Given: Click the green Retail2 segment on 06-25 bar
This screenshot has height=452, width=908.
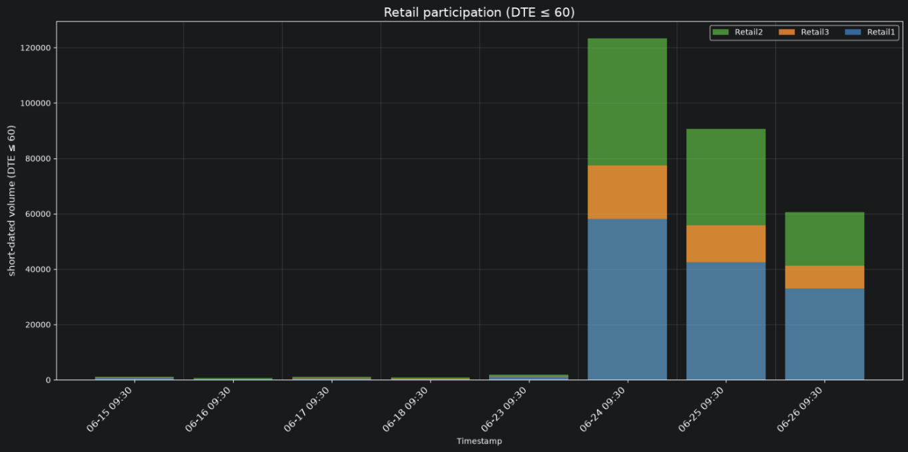Looking at the screenshot, I should tap(725, 177).
